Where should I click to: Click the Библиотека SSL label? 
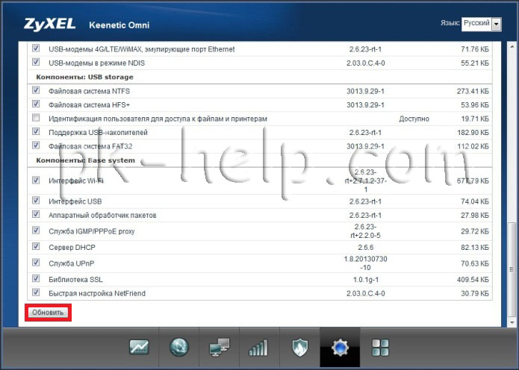click(x=76, y=280)
